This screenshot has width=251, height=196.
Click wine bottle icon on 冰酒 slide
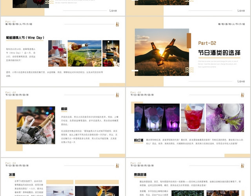(117, 165)
